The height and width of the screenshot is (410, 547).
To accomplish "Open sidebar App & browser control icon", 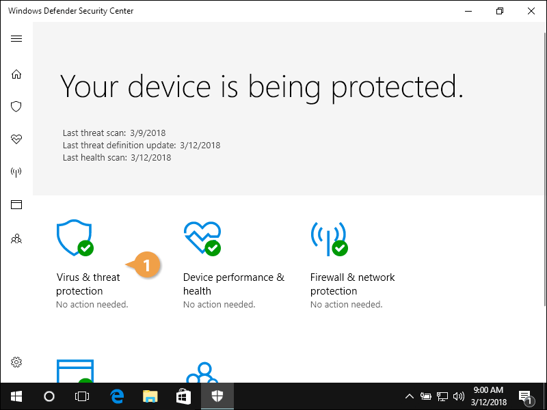I will (x=16, y=205).
